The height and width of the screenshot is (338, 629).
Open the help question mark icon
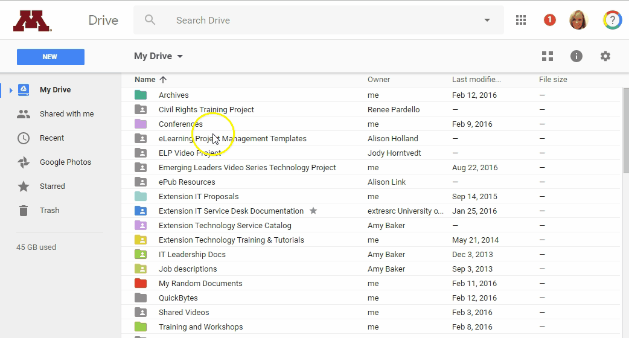click(612, 20)
